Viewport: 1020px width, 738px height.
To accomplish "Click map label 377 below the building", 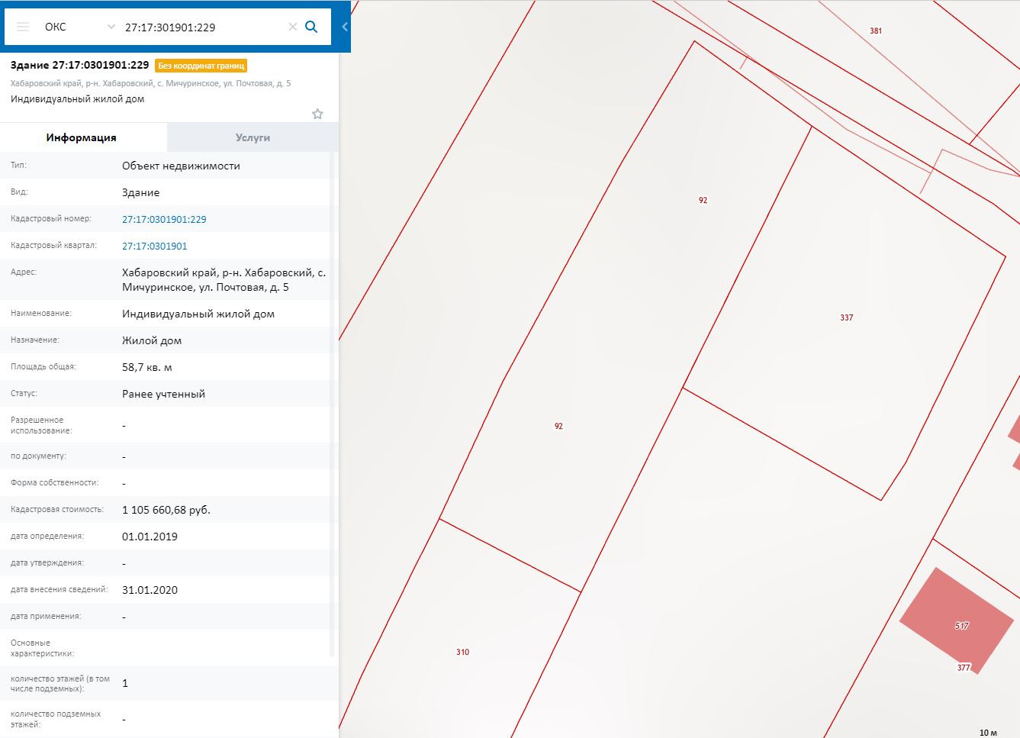I will click(x=964, y=668).
